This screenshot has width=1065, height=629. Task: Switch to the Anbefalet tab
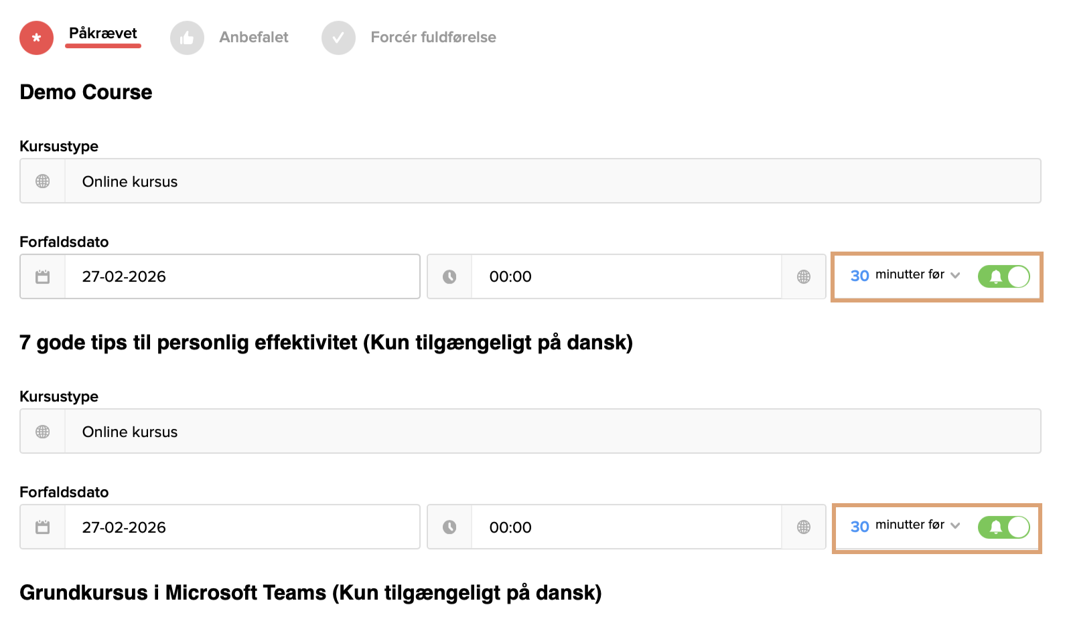[254, 37]
